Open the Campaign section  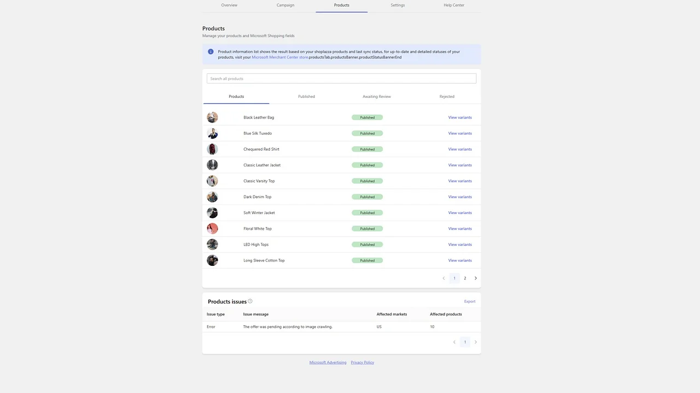(x=285, y=5)
